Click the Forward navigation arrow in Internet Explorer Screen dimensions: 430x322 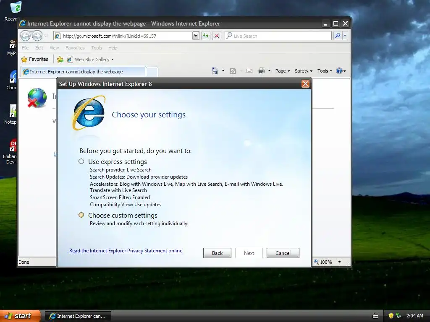(37, 36)
